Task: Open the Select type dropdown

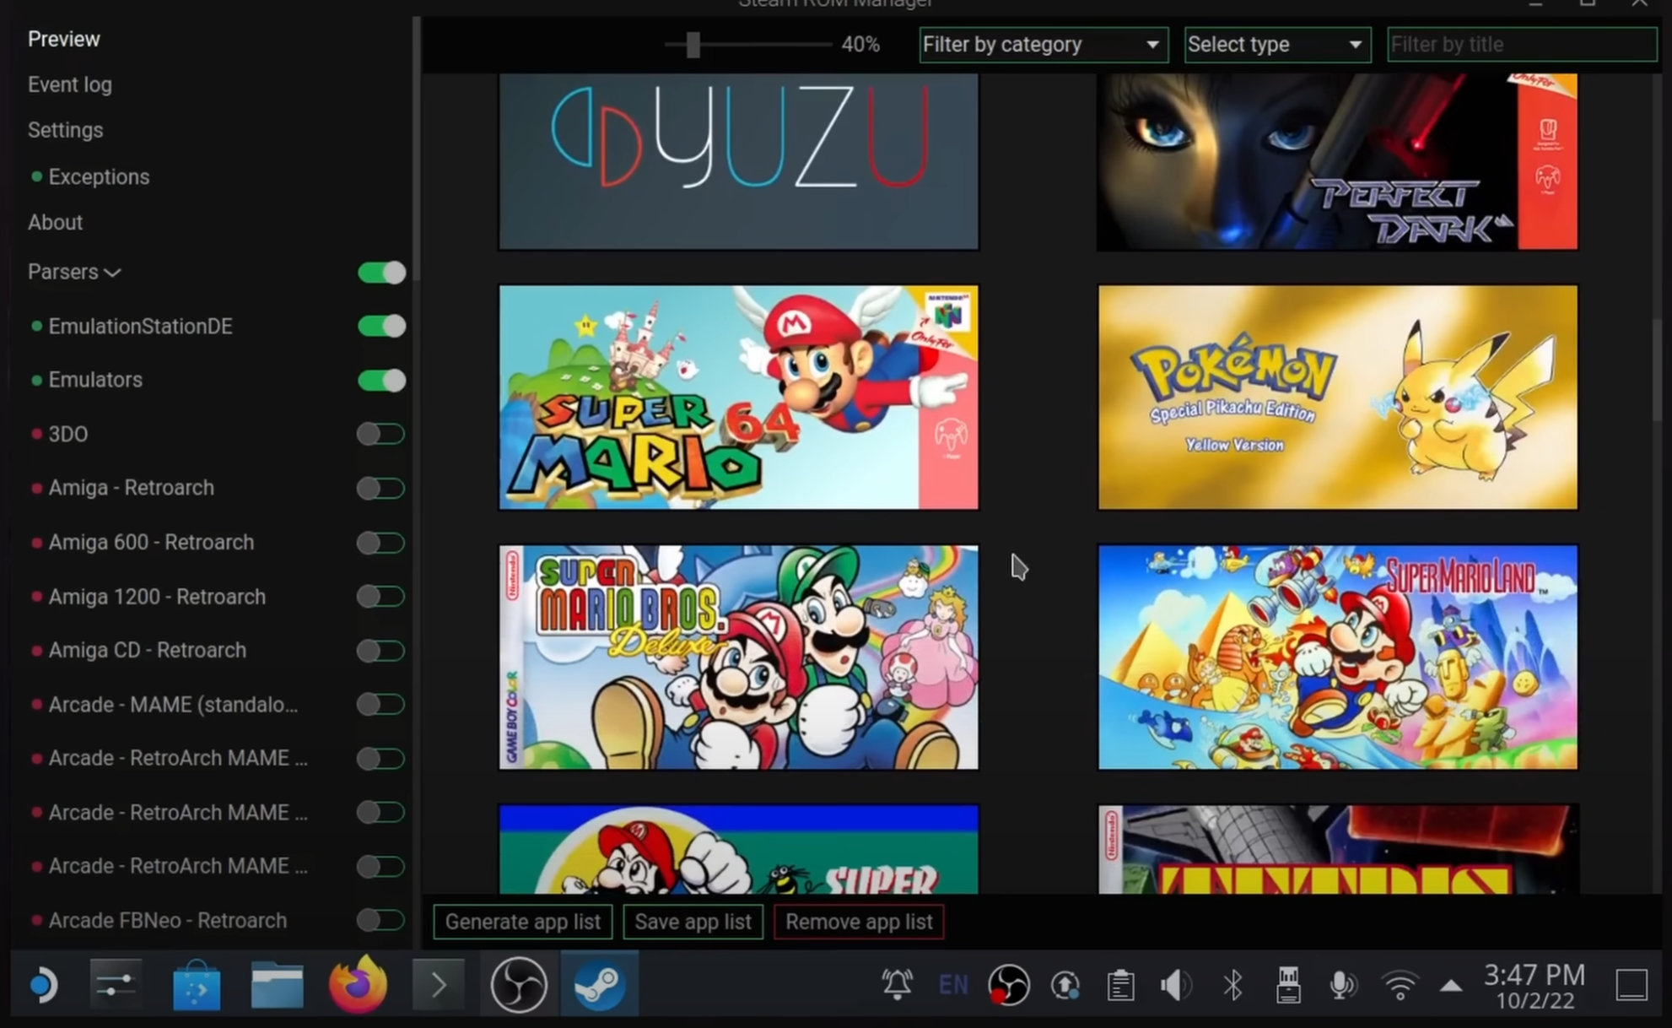Action: pyautogui.click(x=1277, y=45)
